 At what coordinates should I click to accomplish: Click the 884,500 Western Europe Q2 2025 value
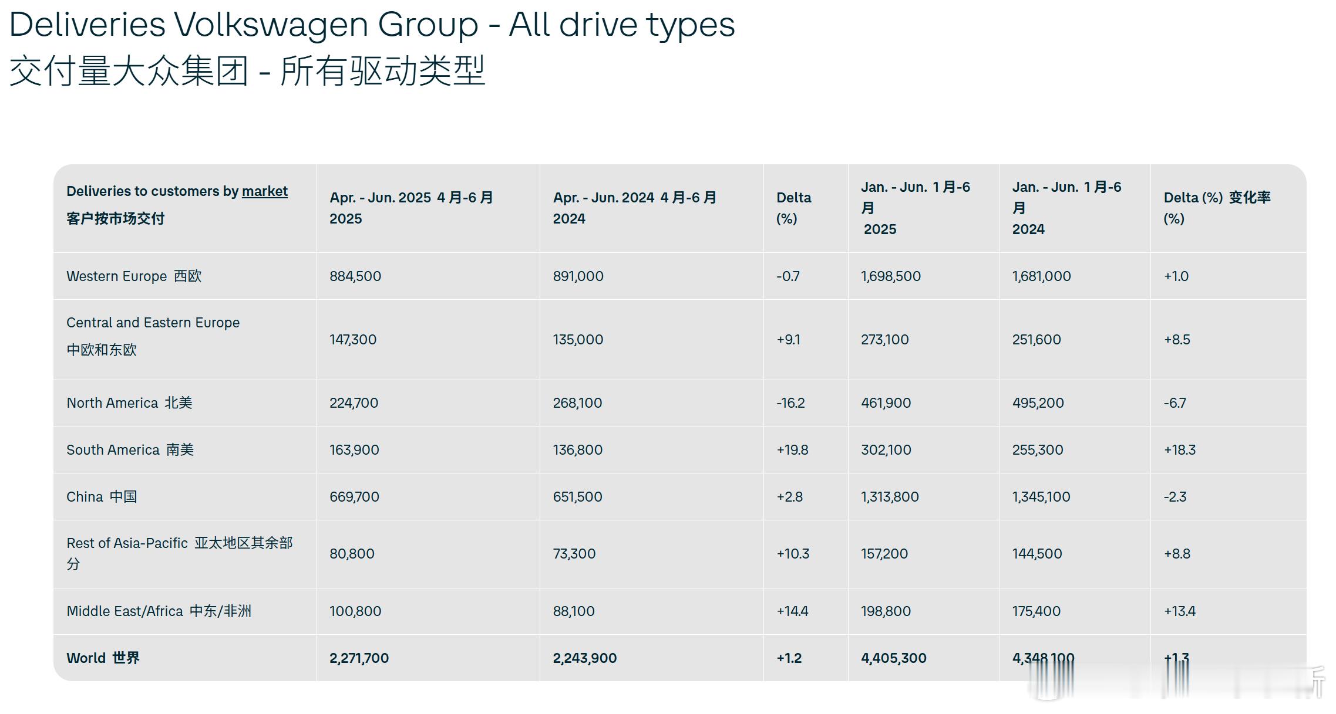tap(355, 276)
